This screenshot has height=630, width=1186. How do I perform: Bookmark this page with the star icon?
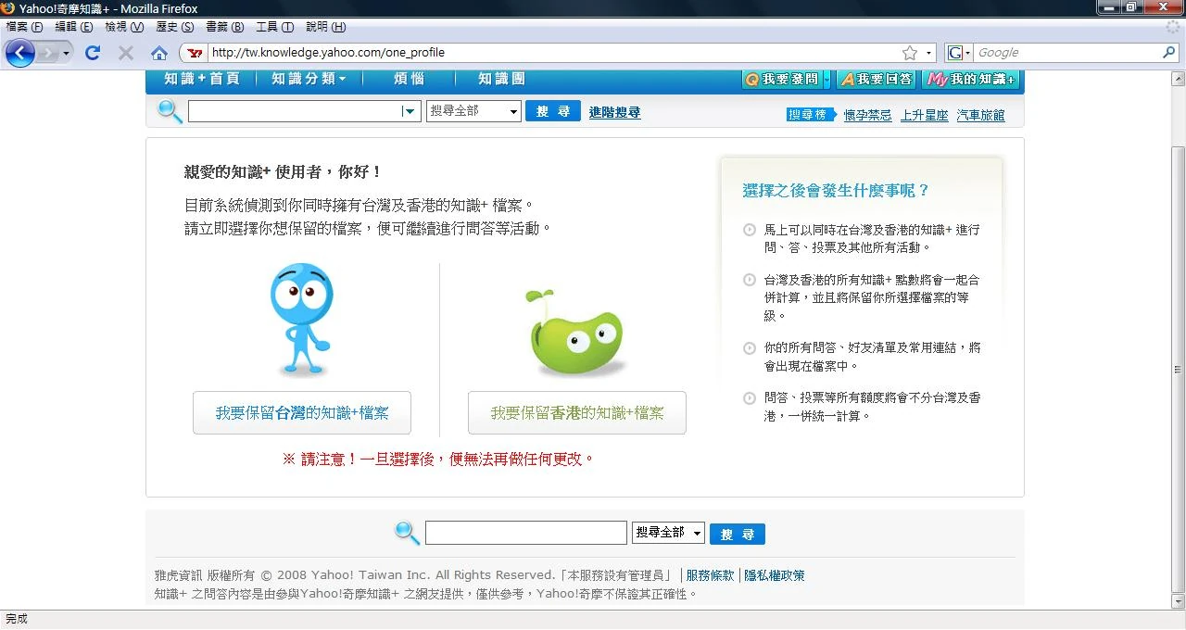(x=910, y=53)
